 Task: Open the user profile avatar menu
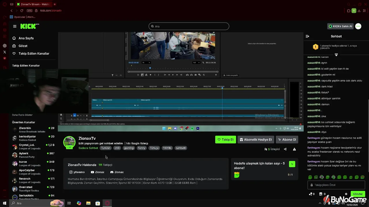pos(358,26)
